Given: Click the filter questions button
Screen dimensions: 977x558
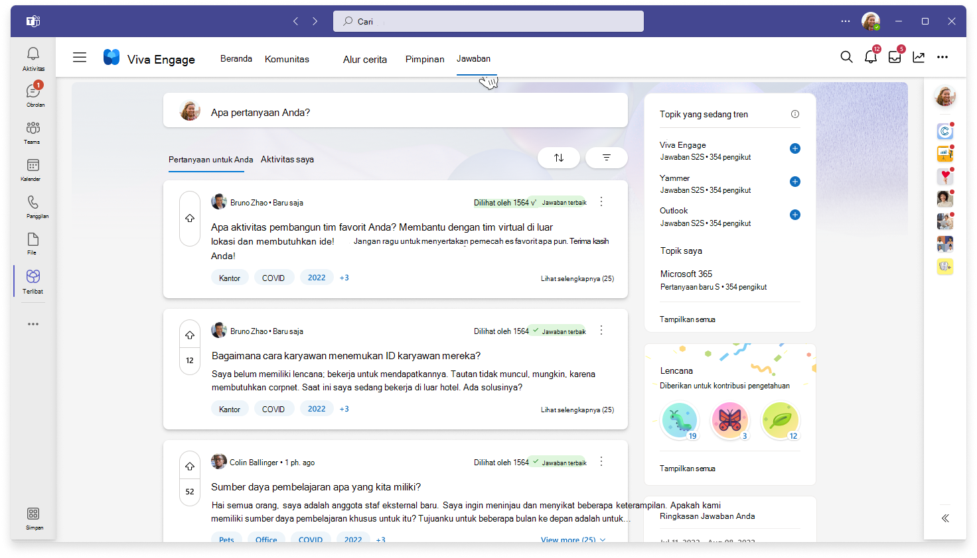Looking at the screenshot, I should pyautogui.click(x=607, y=158).
